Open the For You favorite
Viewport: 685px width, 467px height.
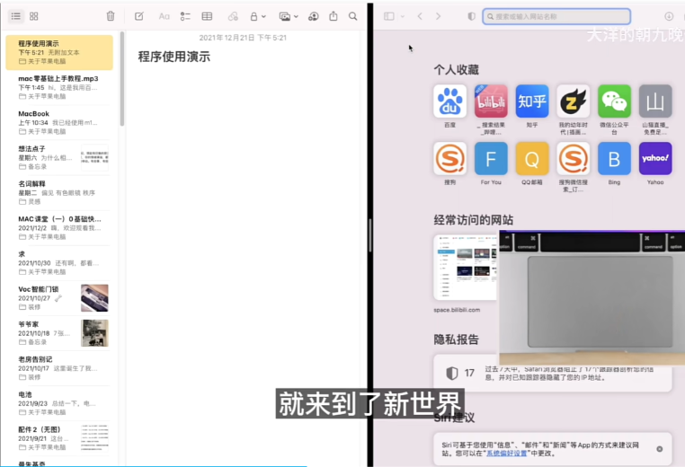(491, 158)
